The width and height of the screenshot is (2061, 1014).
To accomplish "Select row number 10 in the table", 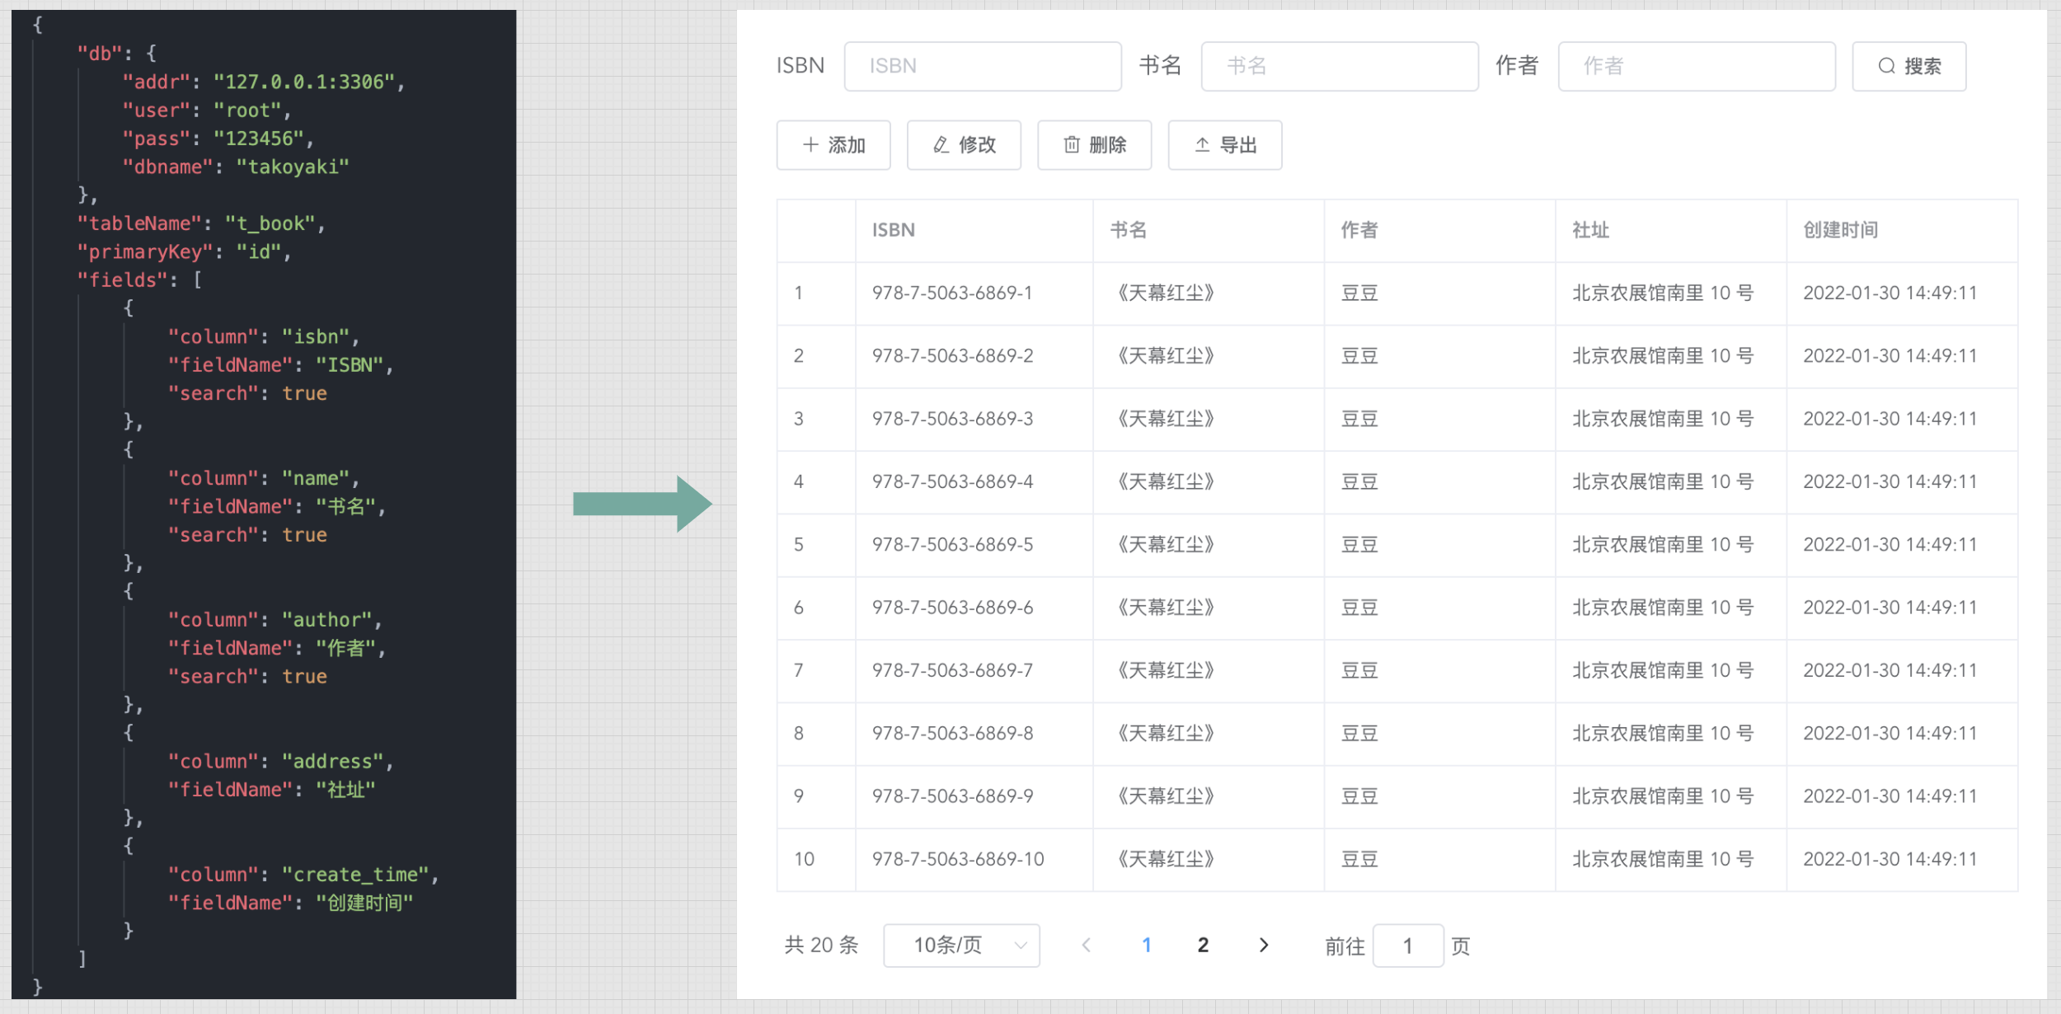I will [804, 859].
